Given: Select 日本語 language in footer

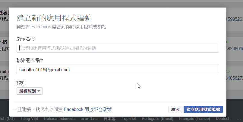Looking at the screenshot, I should [109, 119].
